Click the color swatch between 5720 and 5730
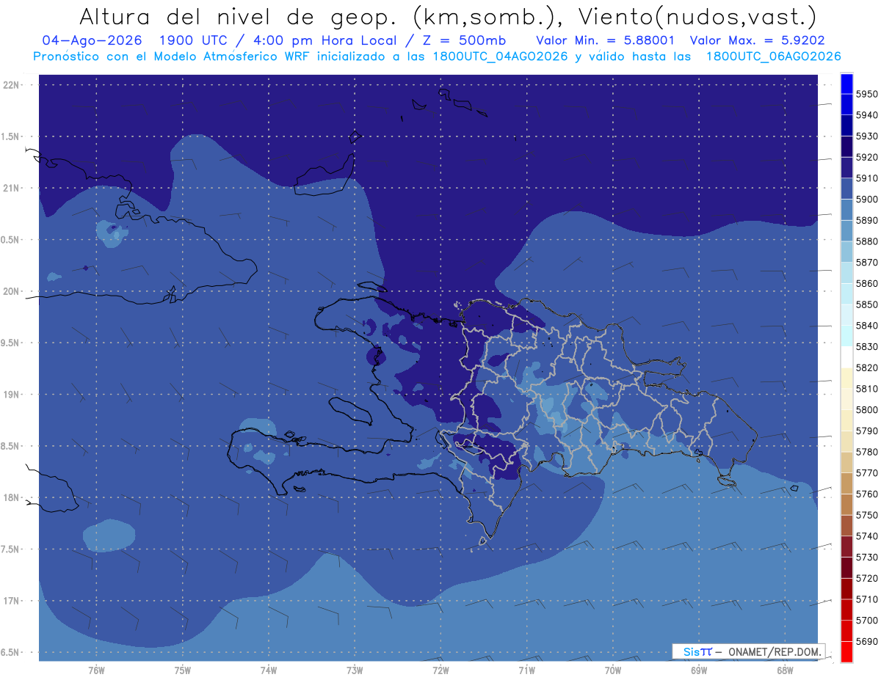Viewport: 881px width, 680px height. click(846, 567)
